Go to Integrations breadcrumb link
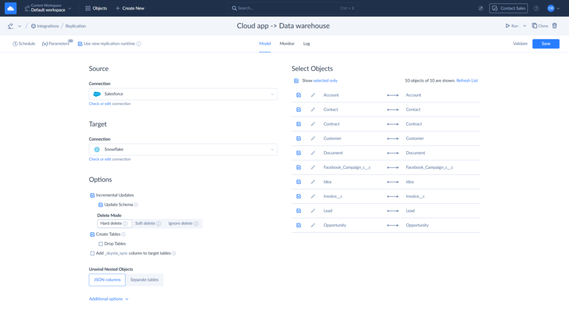 [x=45, y=26]
